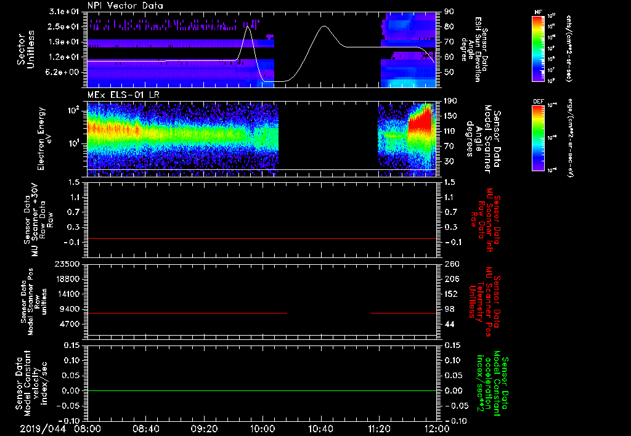Click the "6.2e+00" sector tick label

63,73
